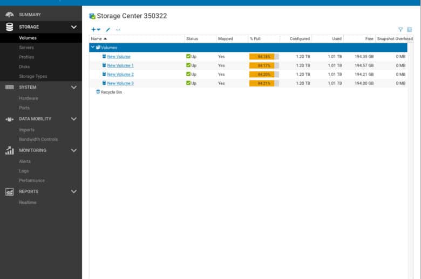The image size is (421, 279).
Task: Click the 194.35 GB free value
Action: (364, 56)
